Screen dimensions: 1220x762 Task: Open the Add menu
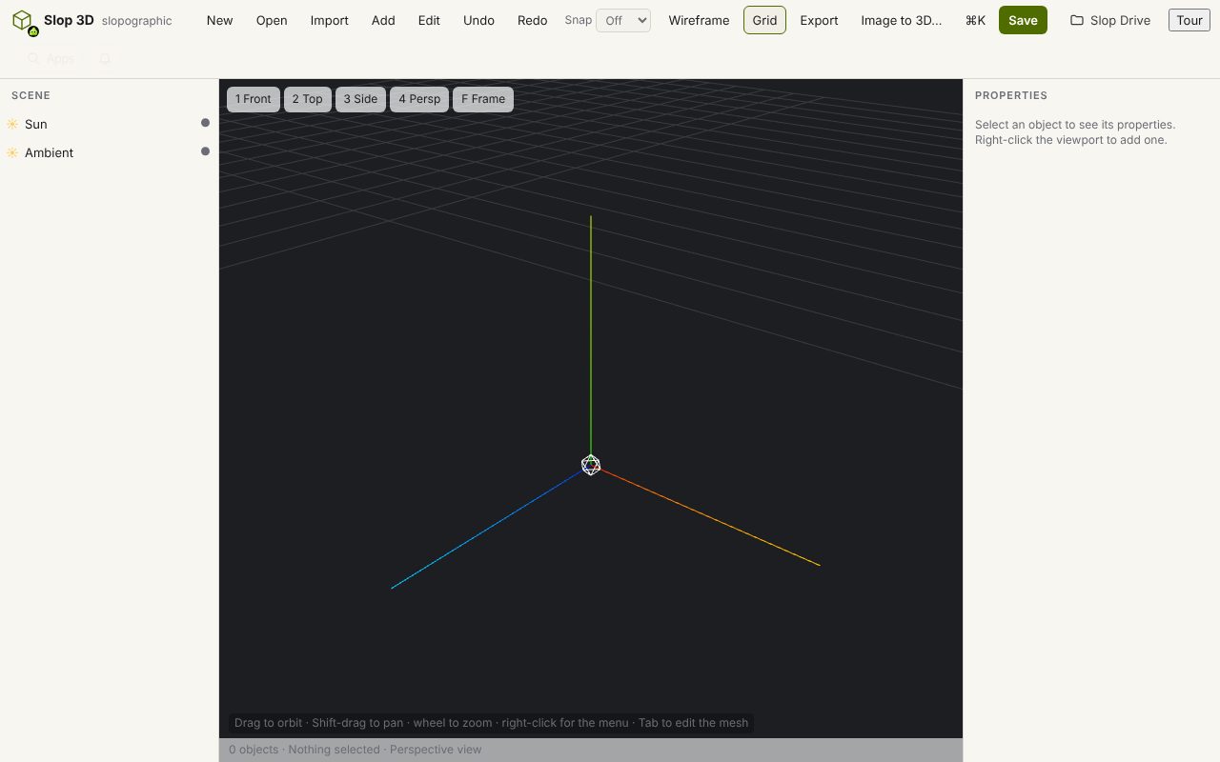click(383, 20)
